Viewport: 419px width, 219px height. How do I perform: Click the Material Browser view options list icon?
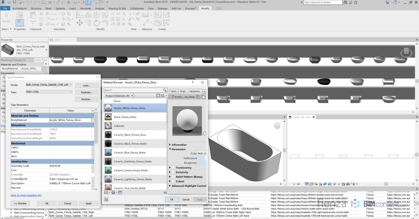(163, 95)
